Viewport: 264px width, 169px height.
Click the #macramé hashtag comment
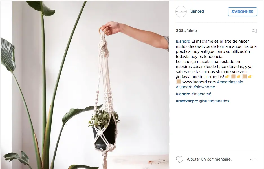(x=201, y=94)
